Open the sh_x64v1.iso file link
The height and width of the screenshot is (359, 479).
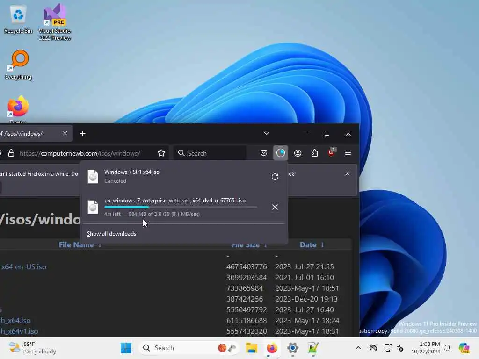[19, 331]
